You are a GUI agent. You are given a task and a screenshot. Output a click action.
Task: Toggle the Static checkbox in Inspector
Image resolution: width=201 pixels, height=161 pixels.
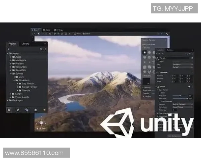tap(158, 61)
